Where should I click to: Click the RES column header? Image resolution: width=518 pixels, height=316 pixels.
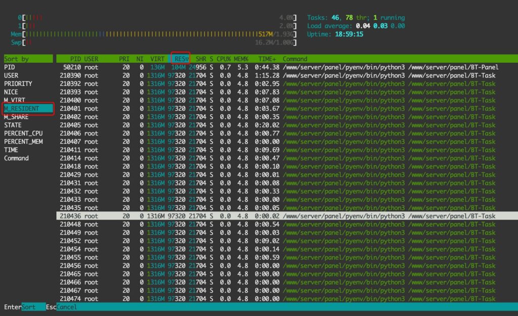click(180, 59)
